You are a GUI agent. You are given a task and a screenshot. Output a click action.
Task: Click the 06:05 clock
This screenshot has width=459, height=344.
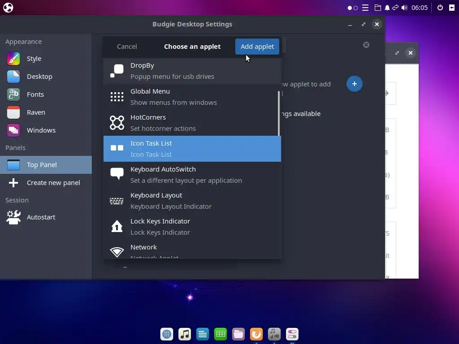[420, 8]
